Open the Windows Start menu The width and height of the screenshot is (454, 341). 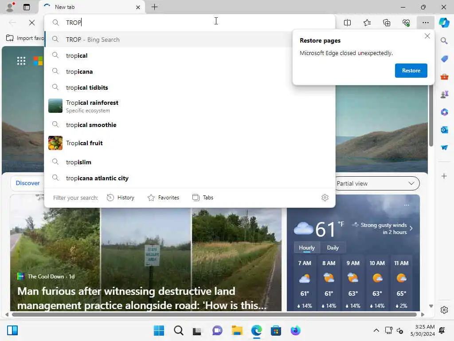159,330
